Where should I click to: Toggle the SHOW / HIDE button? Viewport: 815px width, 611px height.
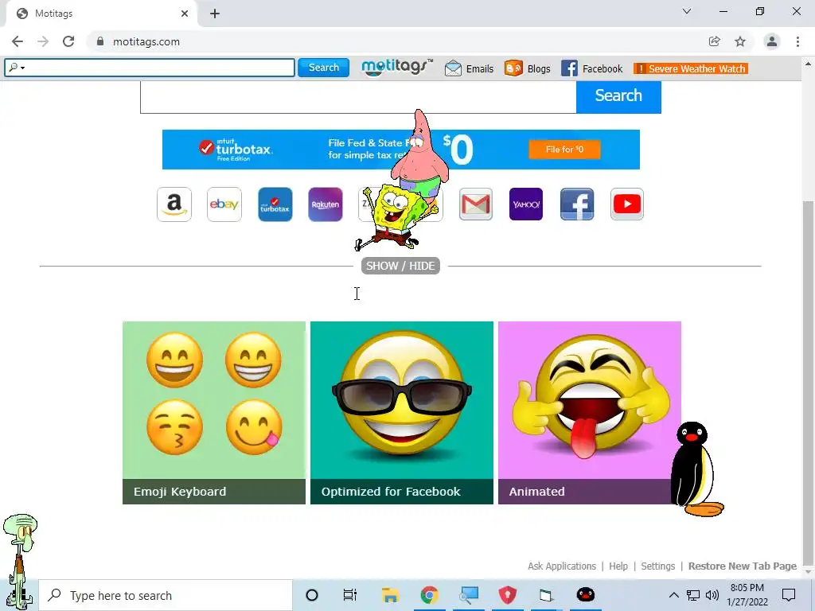click(400, 266)
